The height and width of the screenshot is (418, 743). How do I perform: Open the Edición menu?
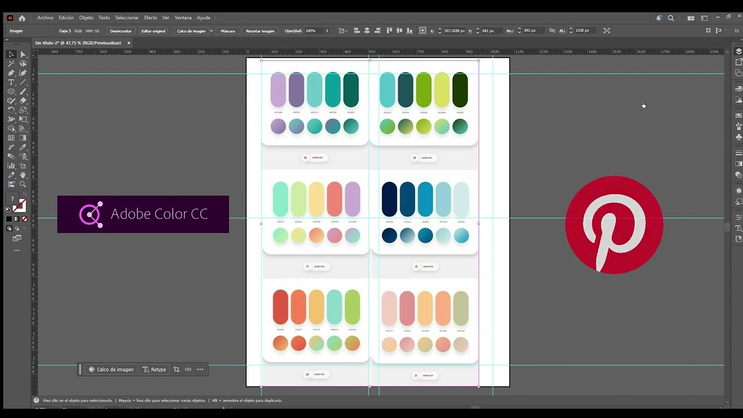click(x=66, y=18)
